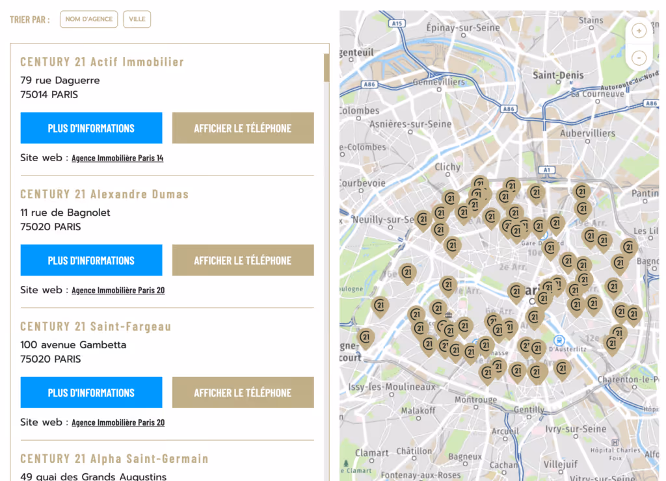The width and height of the screenshot is (666, 481).
Task: Click the Aubervilliers label on the map
Action: tap(587, 133)
